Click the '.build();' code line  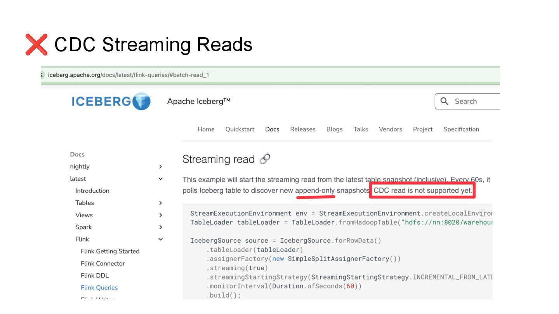click(223, 295)
